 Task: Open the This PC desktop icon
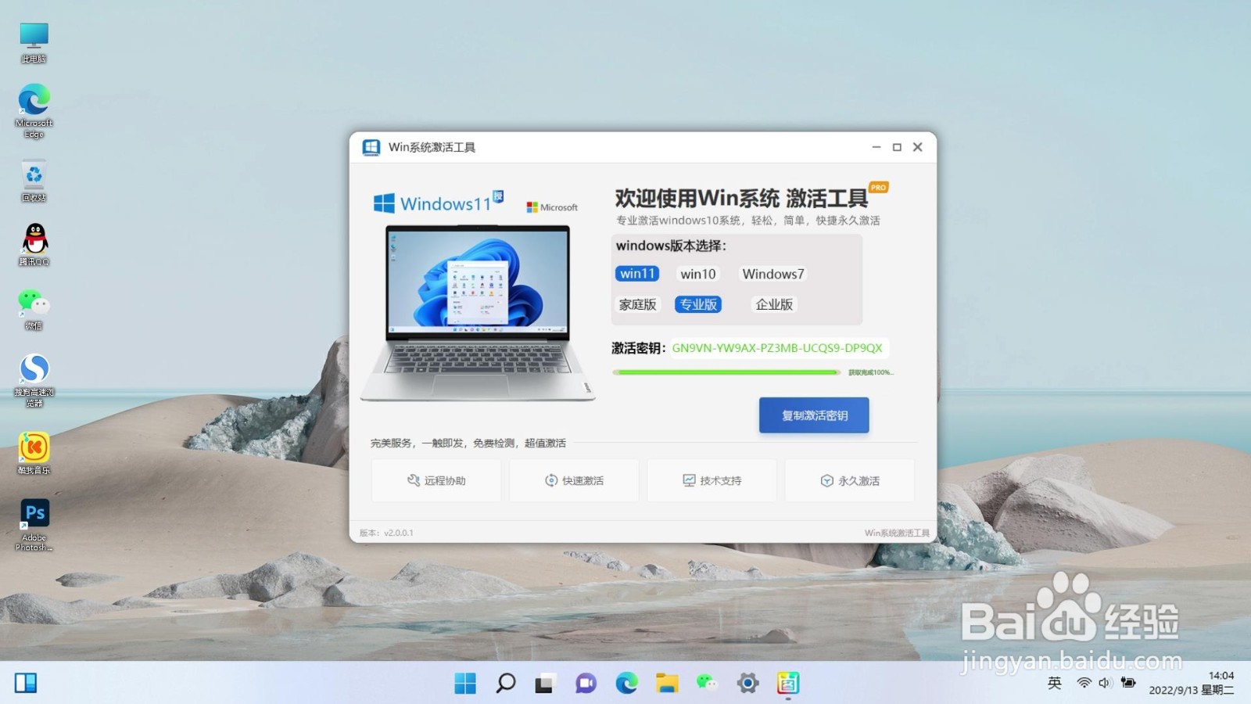pos(34,42)
